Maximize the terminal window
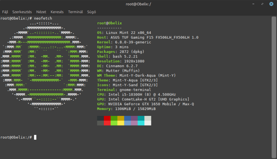Screen dimensions: 277x159 pyautogui.click(x=262, y=4)
